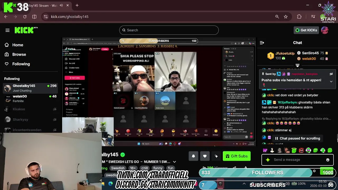The height and width of the screenshot is (190, 338).
Task: Open the emoji picker in message box
Action: [328, 160]
